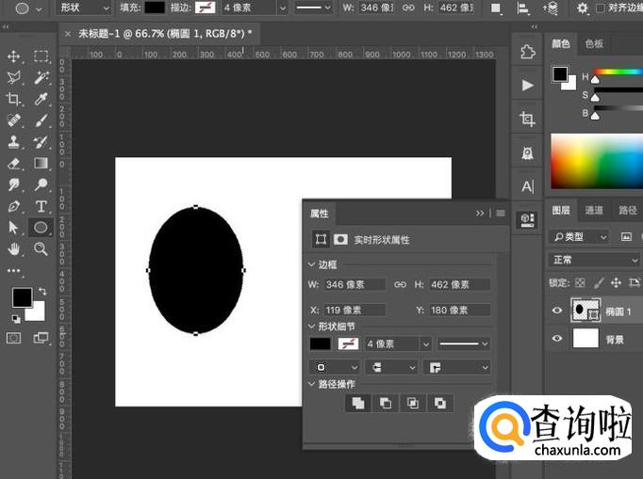Click the Combine Shapes path operation icon
The image size is (643, 479).
point(357,403)
